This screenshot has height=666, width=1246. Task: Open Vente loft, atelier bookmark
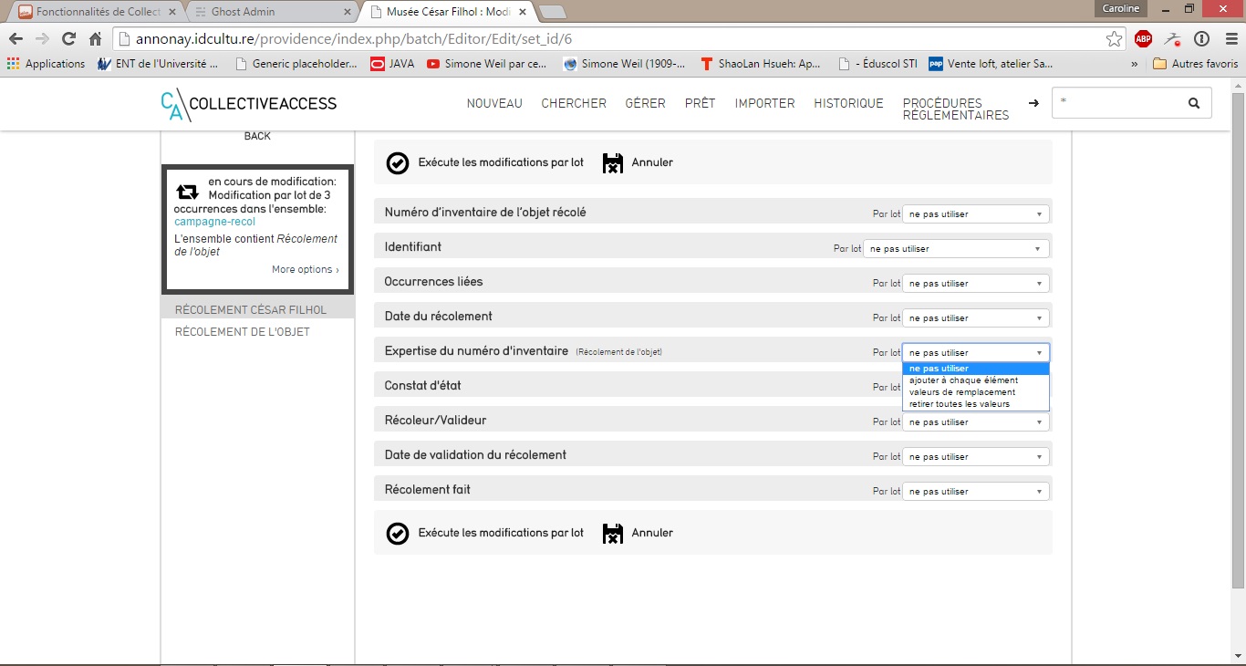tap(990, 64)
